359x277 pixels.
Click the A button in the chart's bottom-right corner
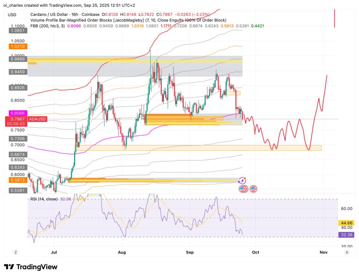(347, 252)
